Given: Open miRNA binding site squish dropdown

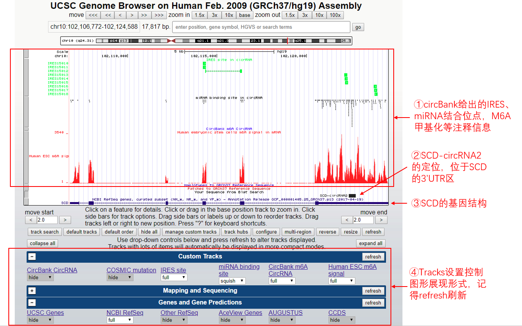Looking at the screenshot, I should pos(232,281).
